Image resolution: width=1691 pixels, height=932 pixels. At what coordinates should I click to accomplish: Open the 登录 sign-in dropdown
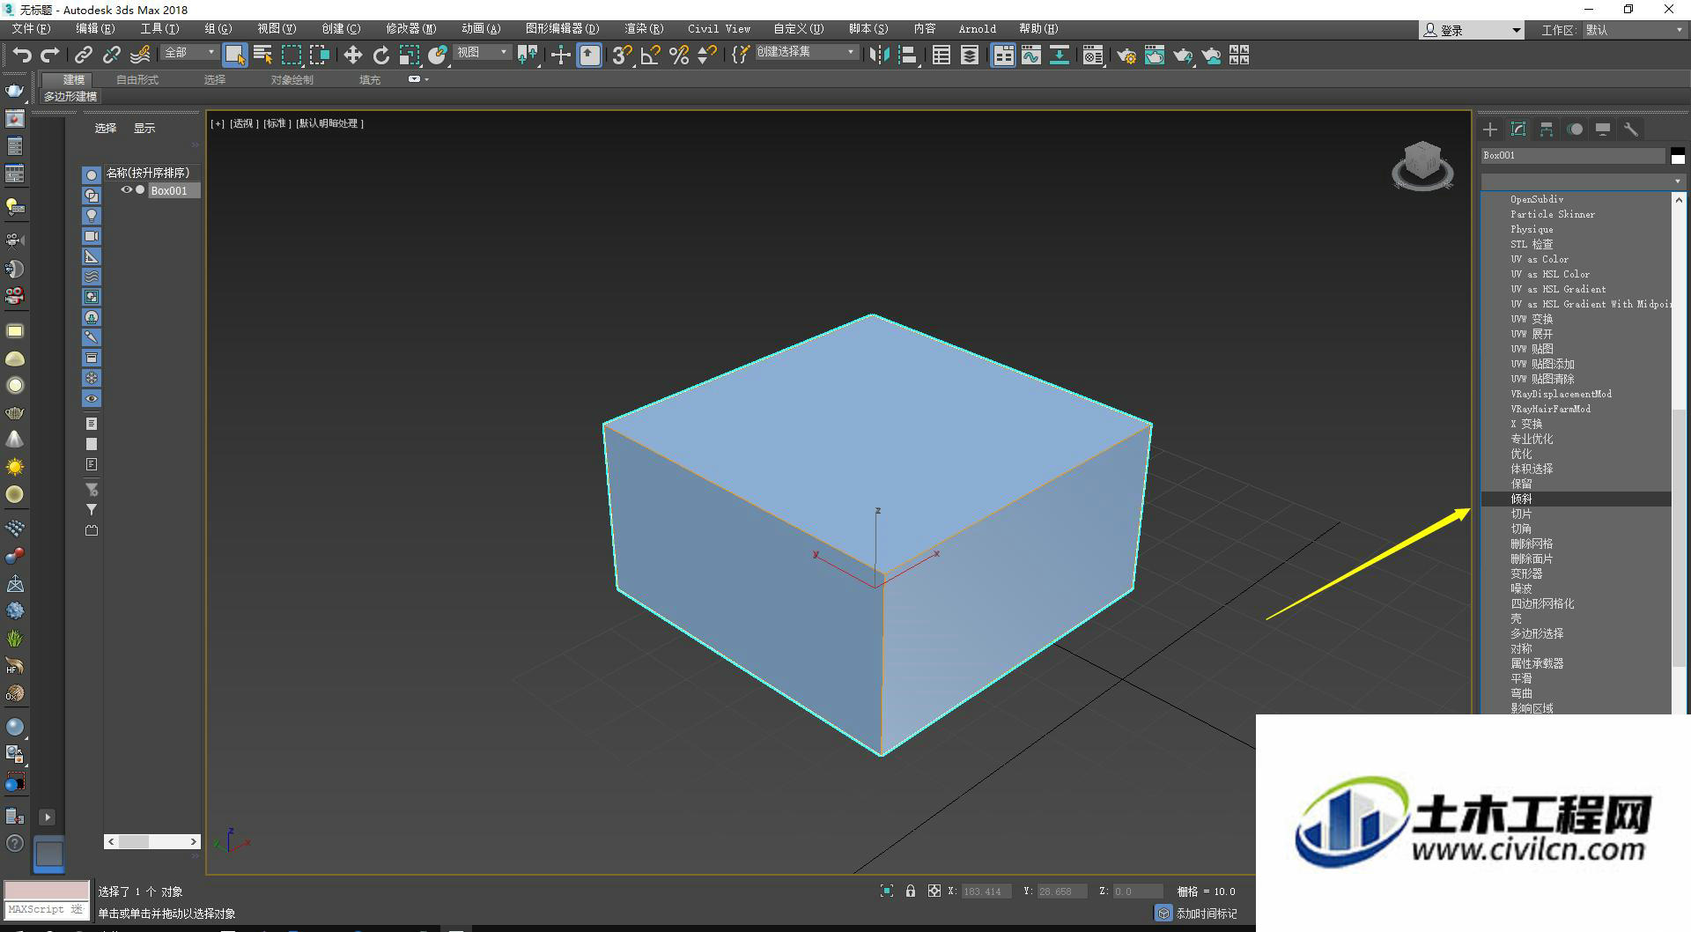point(1472,30)
